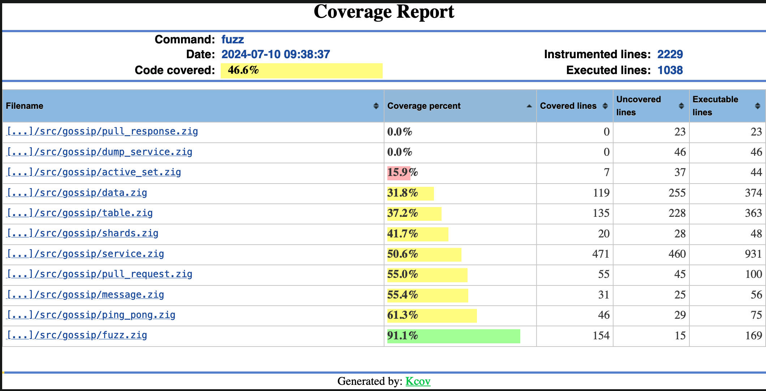766x391 pixels.
Task: Click red 15.9% coverage bar for active_set.zig
Action: (x=399, y=173)
